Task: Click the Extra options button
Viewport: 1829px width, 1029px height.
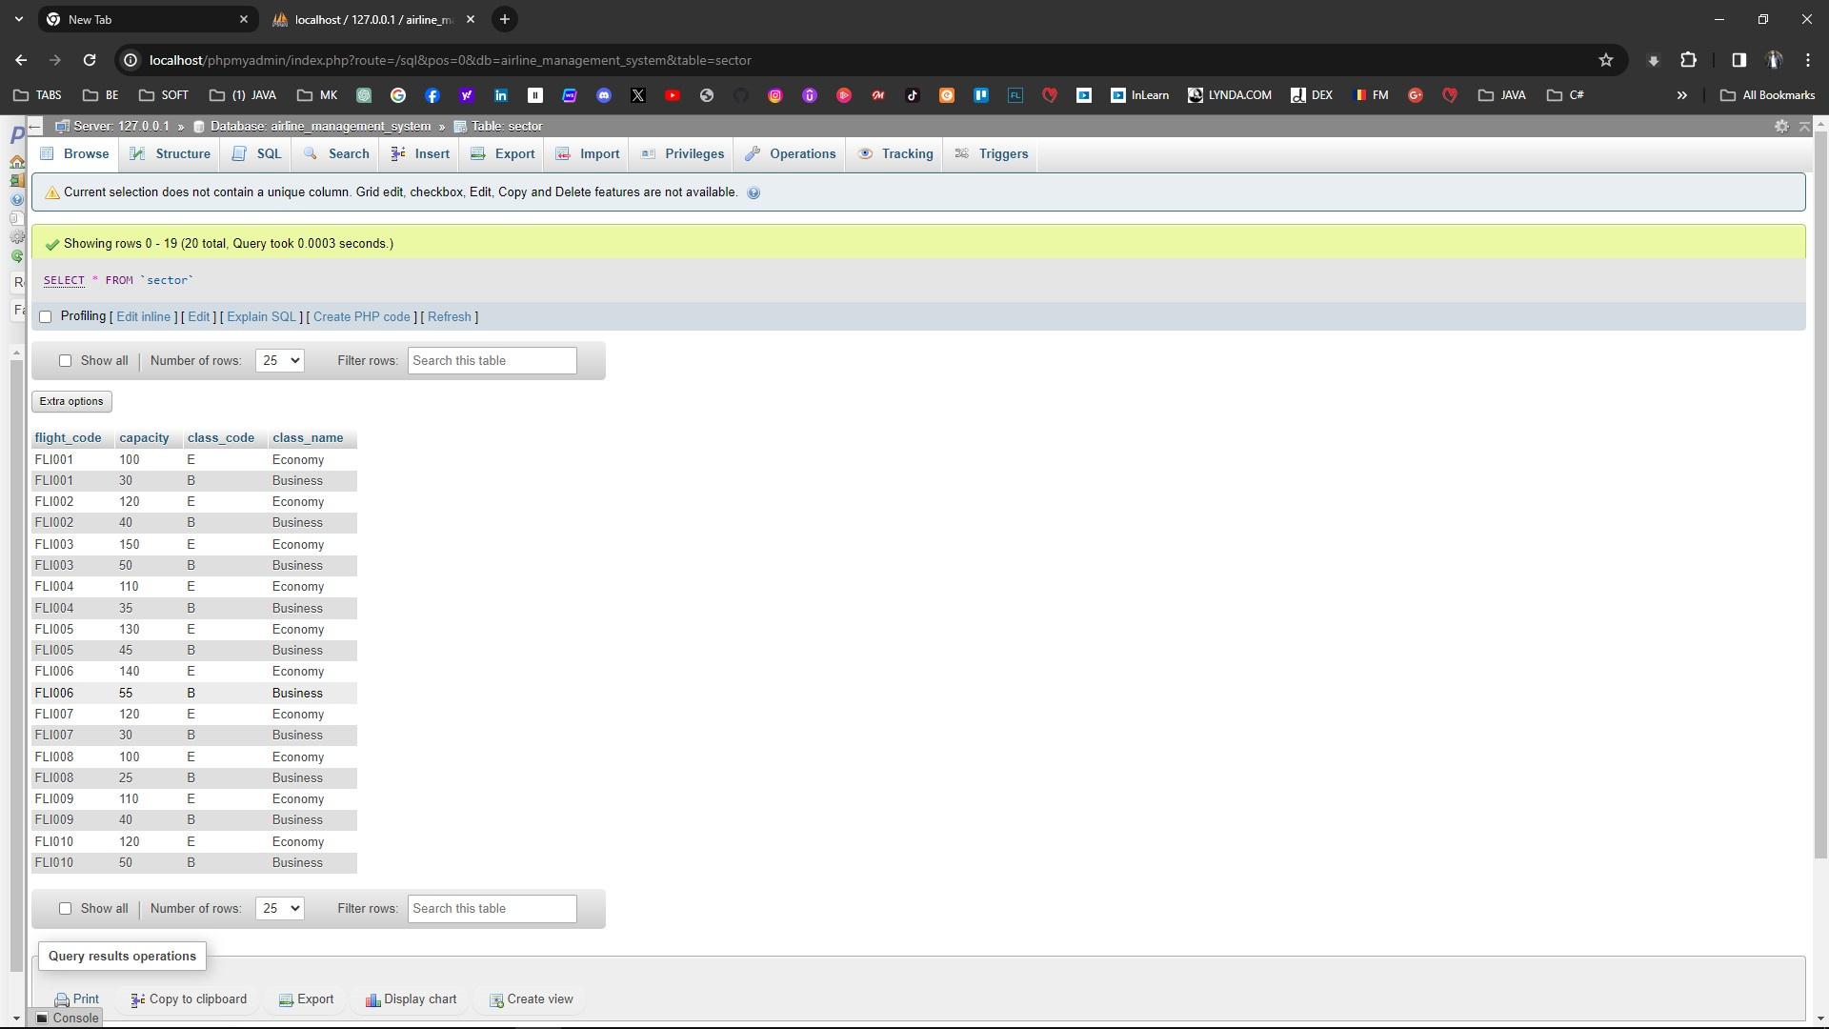Action: coord(71,402)
